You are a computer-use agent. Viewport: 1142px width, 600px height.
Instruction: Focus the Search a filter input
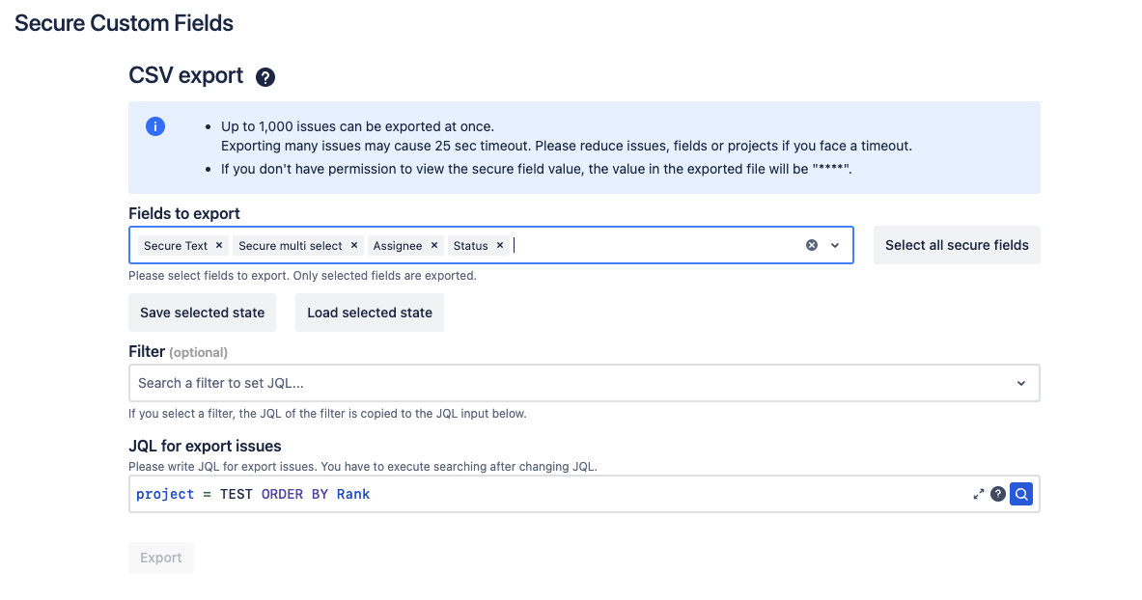click(x=570, y=383)
